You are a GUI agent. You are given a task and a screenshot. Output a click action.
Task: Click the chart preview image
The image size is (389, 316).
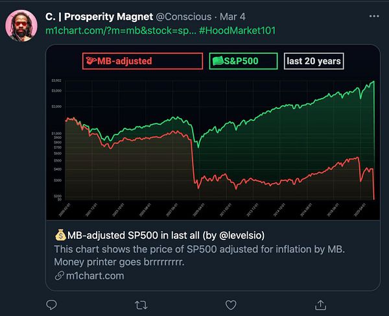point(214,143)
